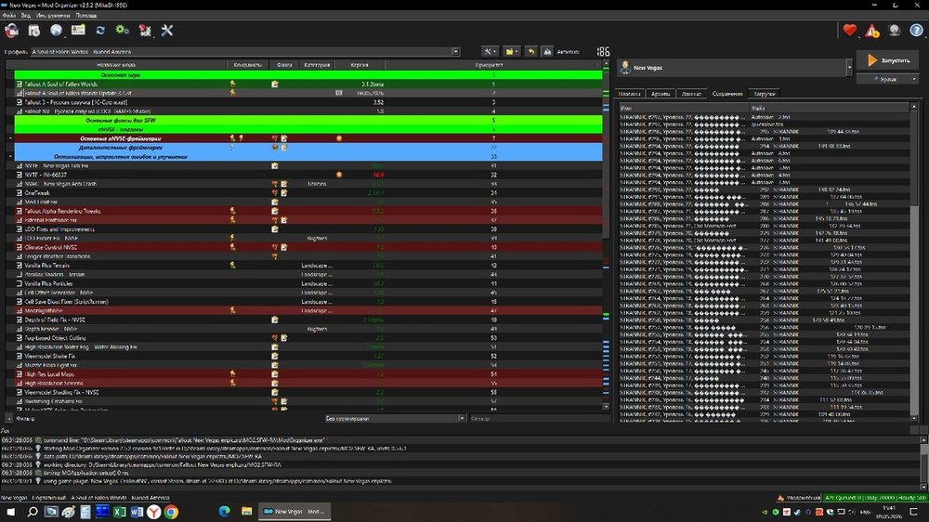
Task: Open File Explorer folder on taskbar
Action: click(x=246, y=512)
